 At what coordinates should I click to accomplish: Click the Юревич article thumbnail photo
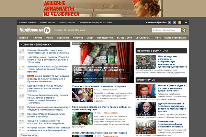click(146, 91)
